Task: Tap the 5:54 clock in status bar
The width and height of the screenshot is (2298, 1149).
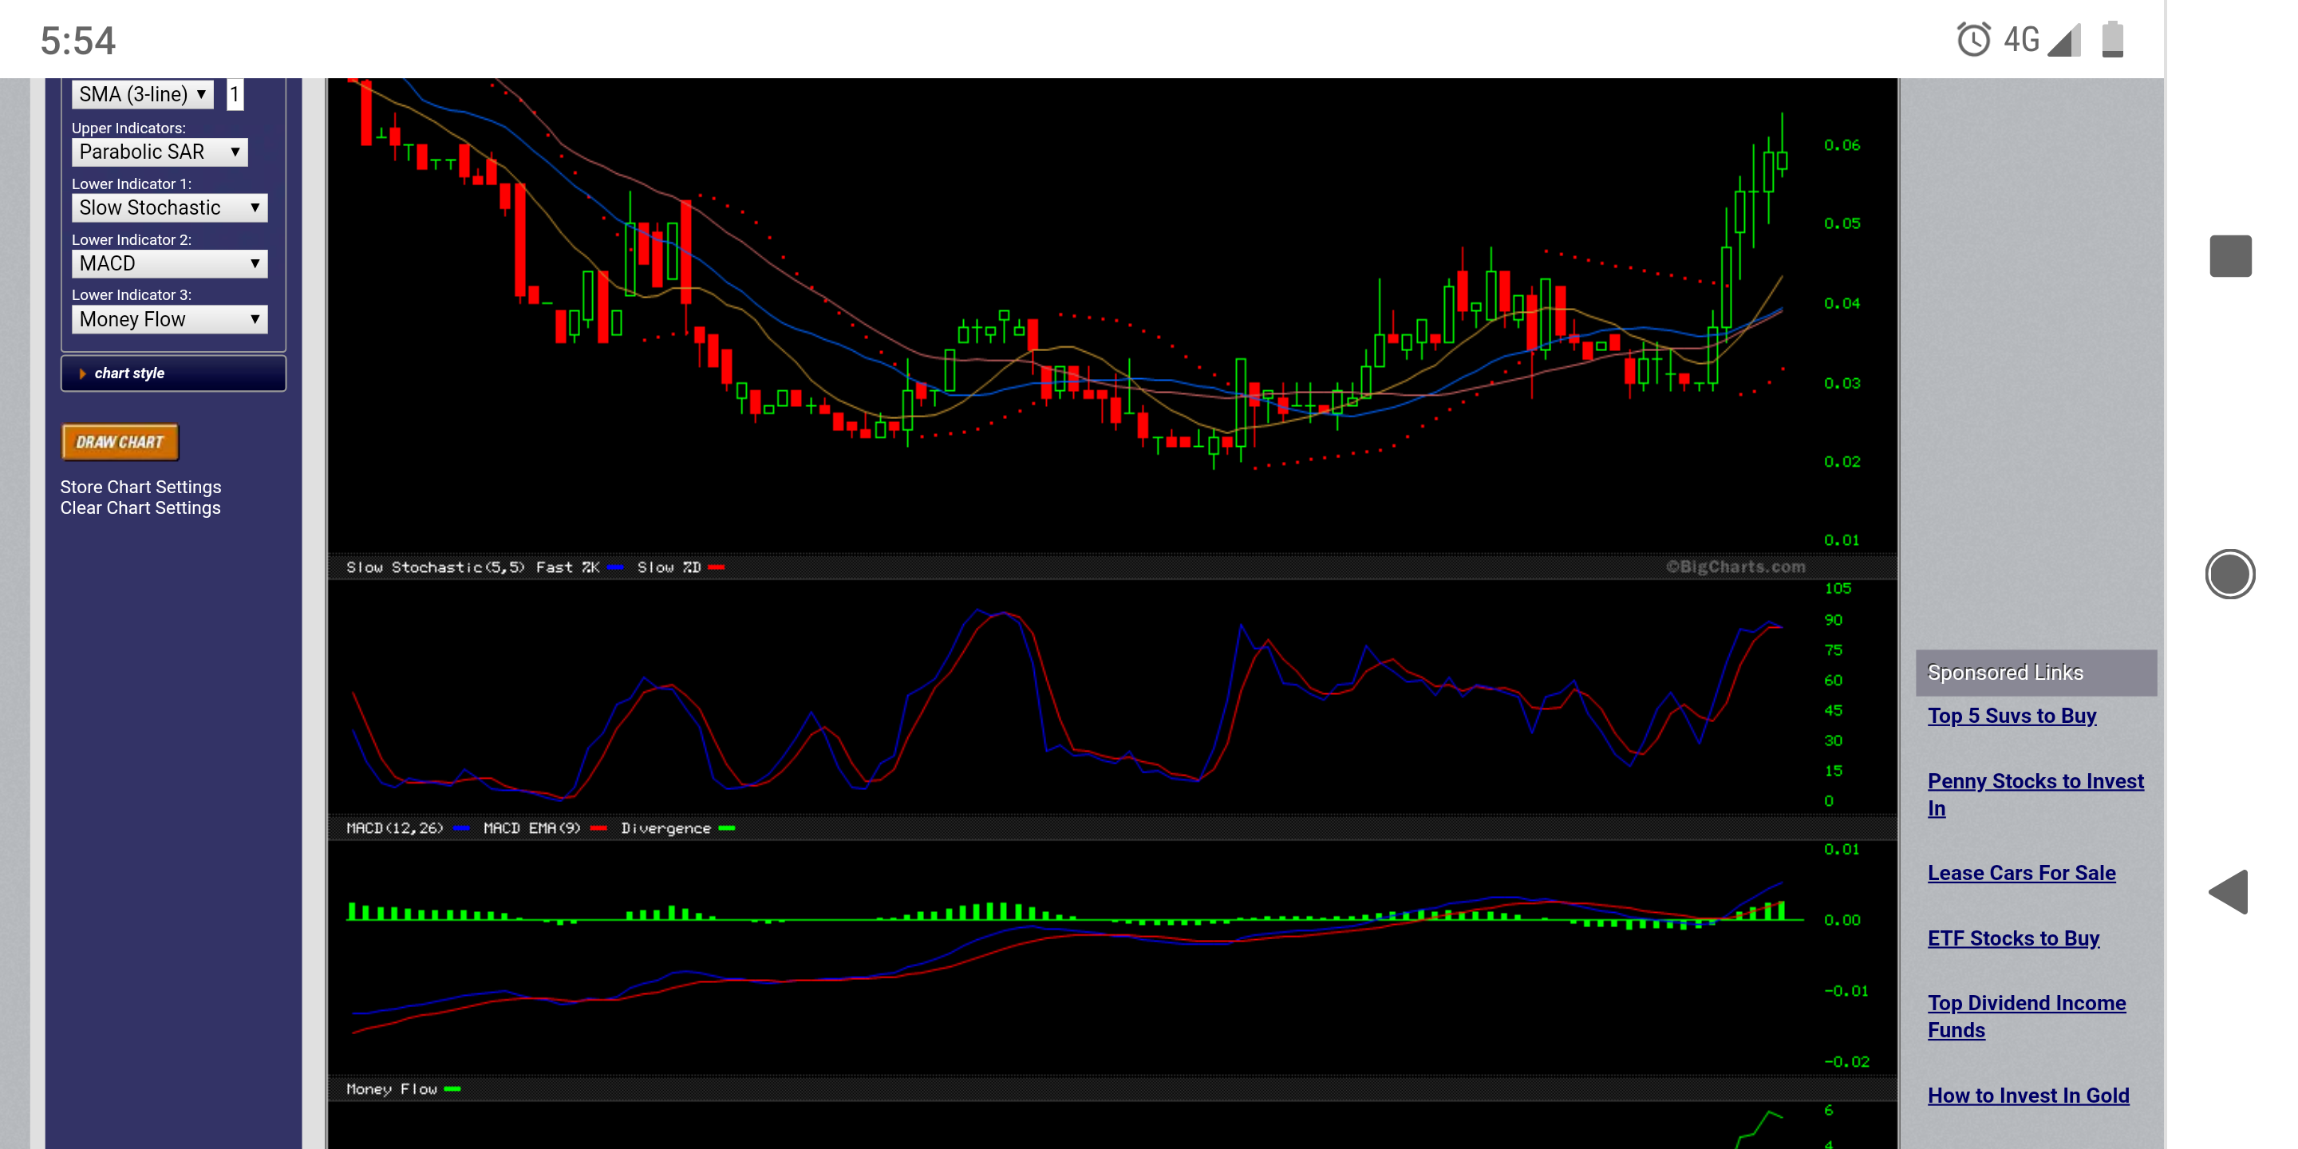Action: pos(78,40)
